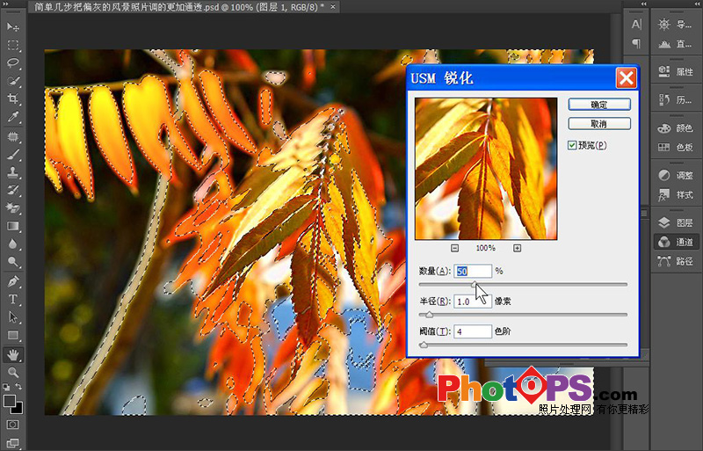Close the .psd document tab

[333, 7]
